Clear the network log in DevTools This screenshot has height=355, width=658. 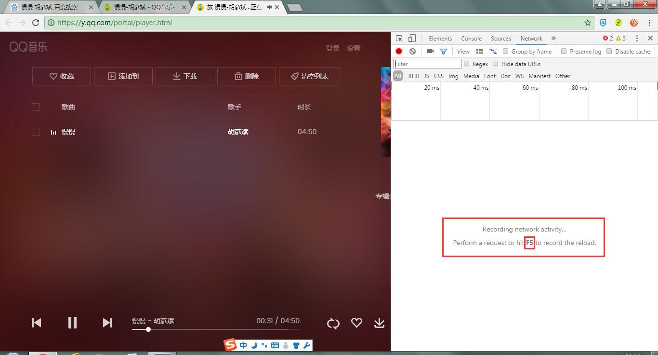[412, 51]
